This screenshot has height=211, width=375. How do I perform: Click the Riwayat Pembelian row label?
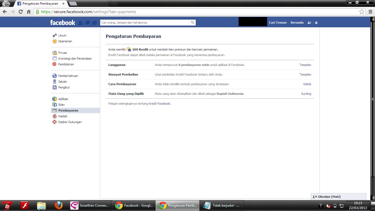click(x=123, y=74)
